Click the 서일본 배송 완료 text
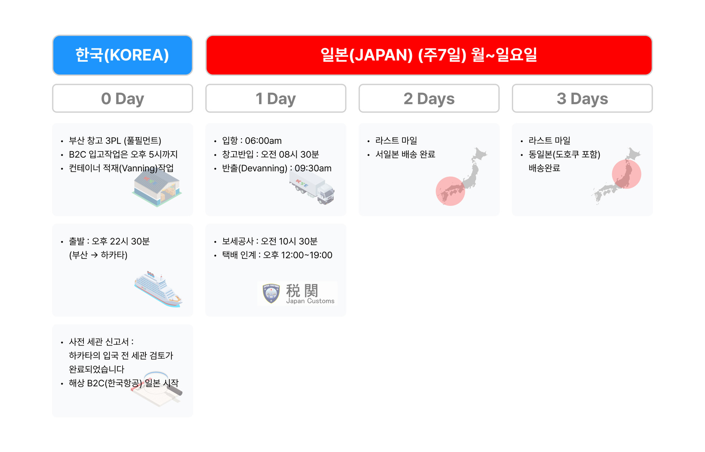 click(x=405, y=154)
